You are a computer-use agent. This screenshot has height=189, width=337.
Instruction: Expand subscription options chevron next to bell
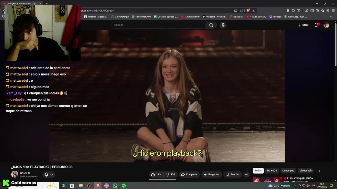[52, 174]
